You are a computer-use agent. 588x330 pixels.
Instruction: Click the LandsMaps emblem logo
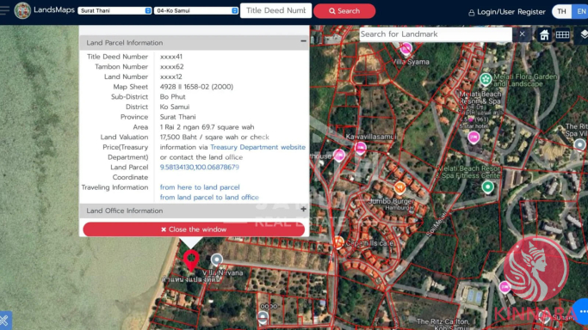[x=22, y=10]
